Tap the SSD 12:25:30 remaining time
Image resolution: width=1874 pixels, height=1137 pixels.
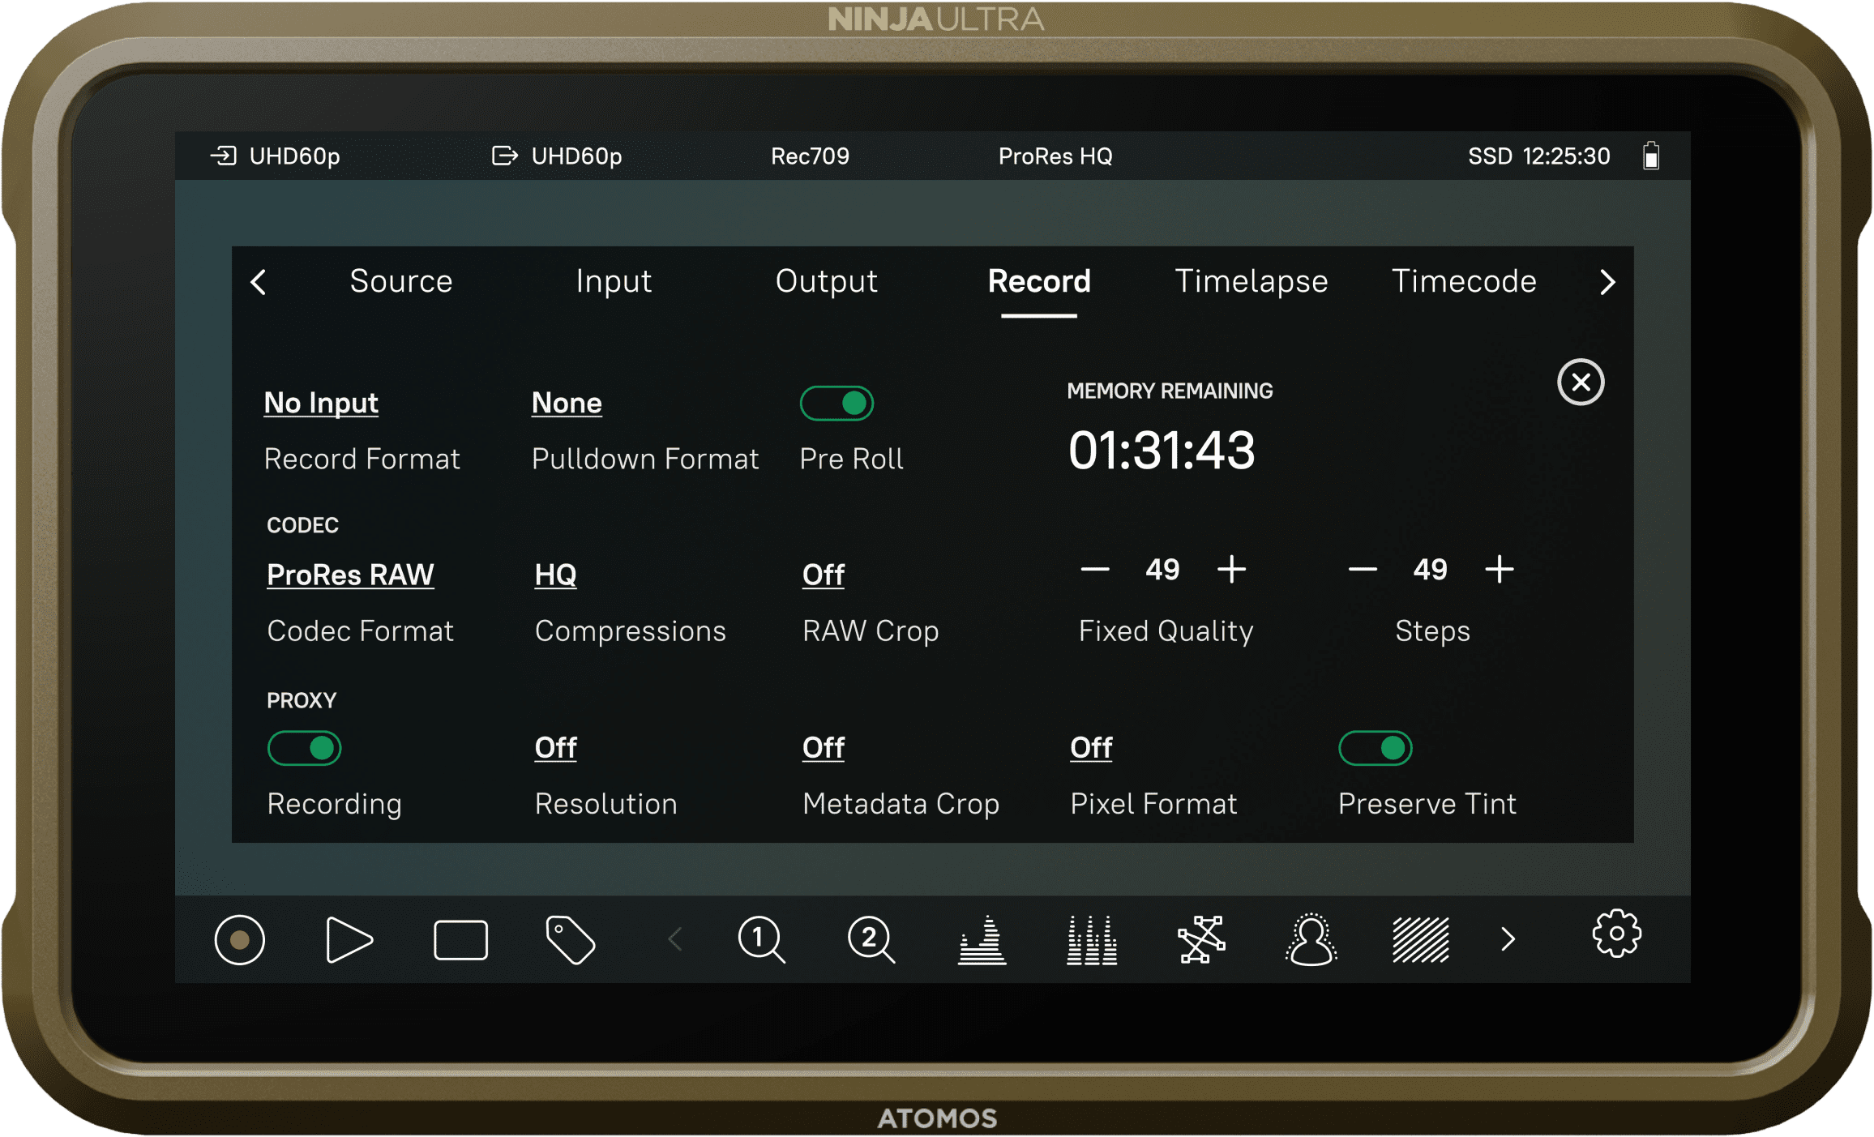coord(1539,156)
